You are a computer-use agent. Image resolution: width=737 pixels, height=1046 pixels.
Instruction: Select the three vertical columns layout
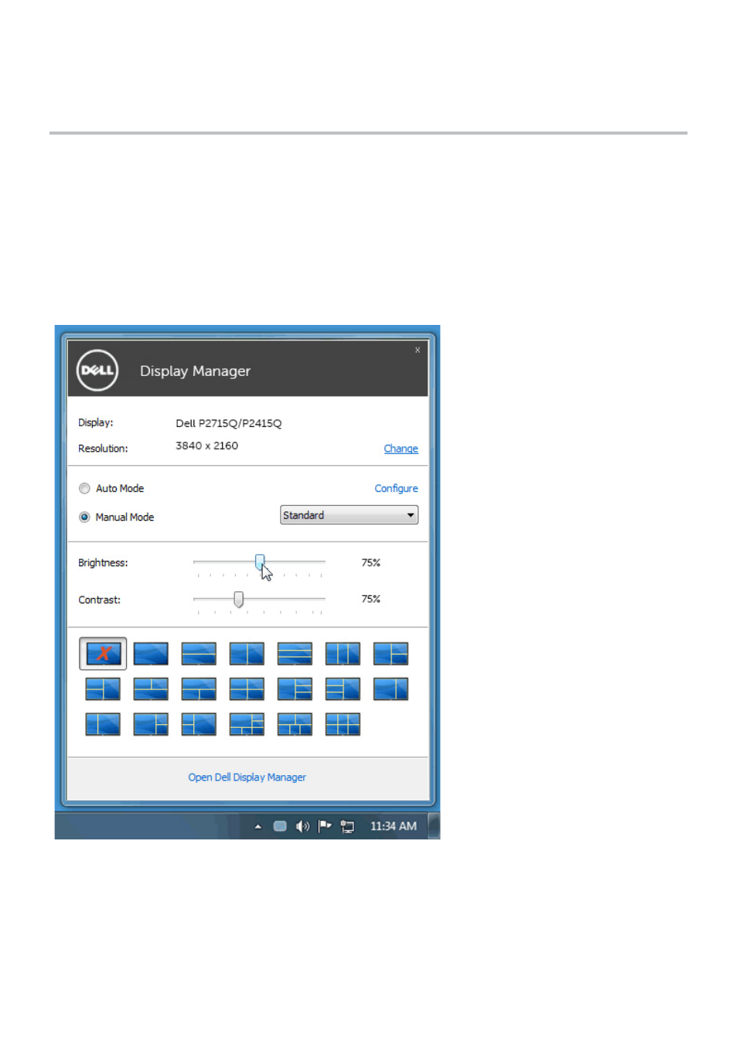click(x=343, y=654)
